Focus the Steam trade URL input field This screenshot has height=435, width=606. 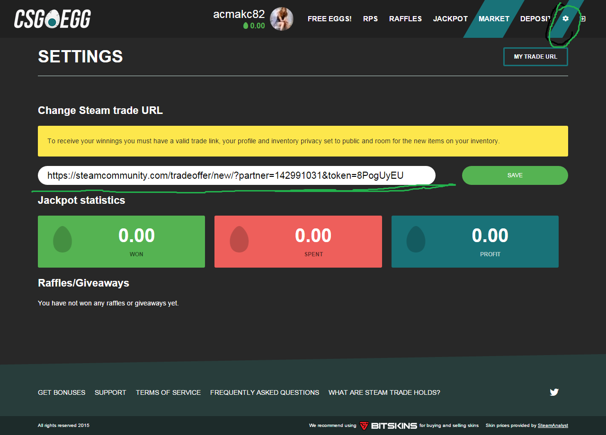(237, 175)
